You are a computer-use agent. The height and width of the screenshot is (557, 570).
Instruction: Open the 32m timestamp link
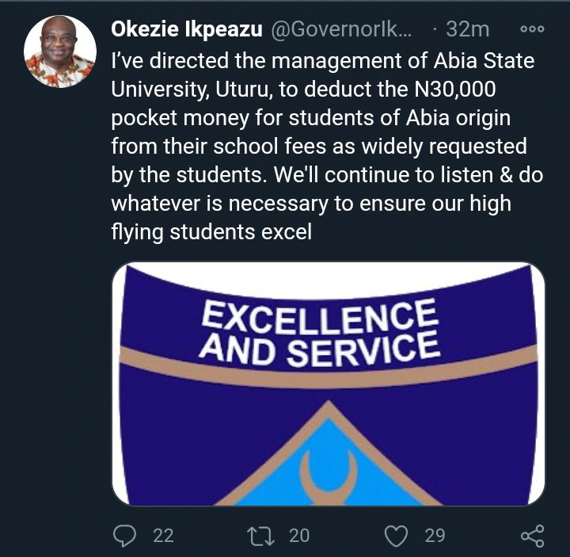click(467, 30)
